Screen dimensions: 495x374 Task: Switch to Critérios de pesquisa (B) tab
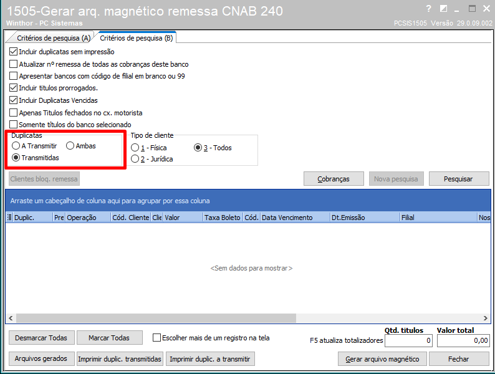click(x=137, y=38)
